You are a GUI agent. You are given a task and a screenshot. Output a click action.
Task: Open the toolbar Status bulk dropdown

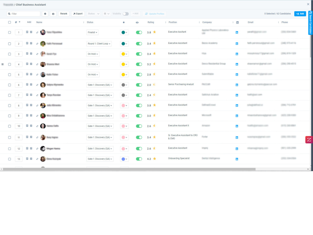pyautogui.click(x=93, y=14)
